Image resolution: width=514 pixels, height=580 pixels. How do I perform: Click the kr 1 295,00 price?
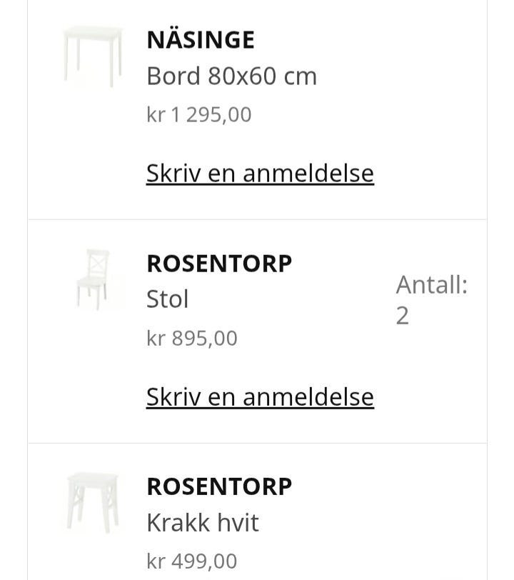pyautogui.click(x=199, y=114)
